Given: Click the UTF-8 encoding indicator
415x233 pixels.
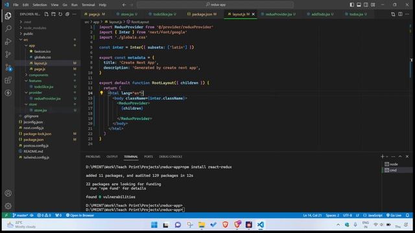Looking at the screenshot, I should [x=348, y=216].
